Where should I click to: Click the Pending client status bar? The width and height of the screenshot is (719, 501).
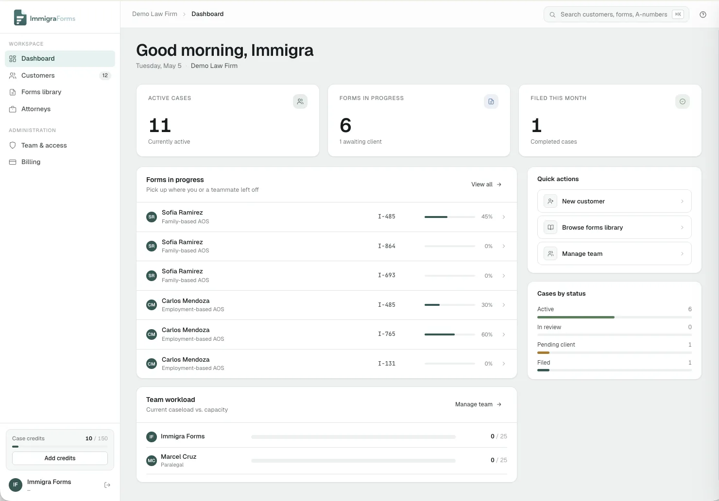pyautogui.click(x=614, y=353)
